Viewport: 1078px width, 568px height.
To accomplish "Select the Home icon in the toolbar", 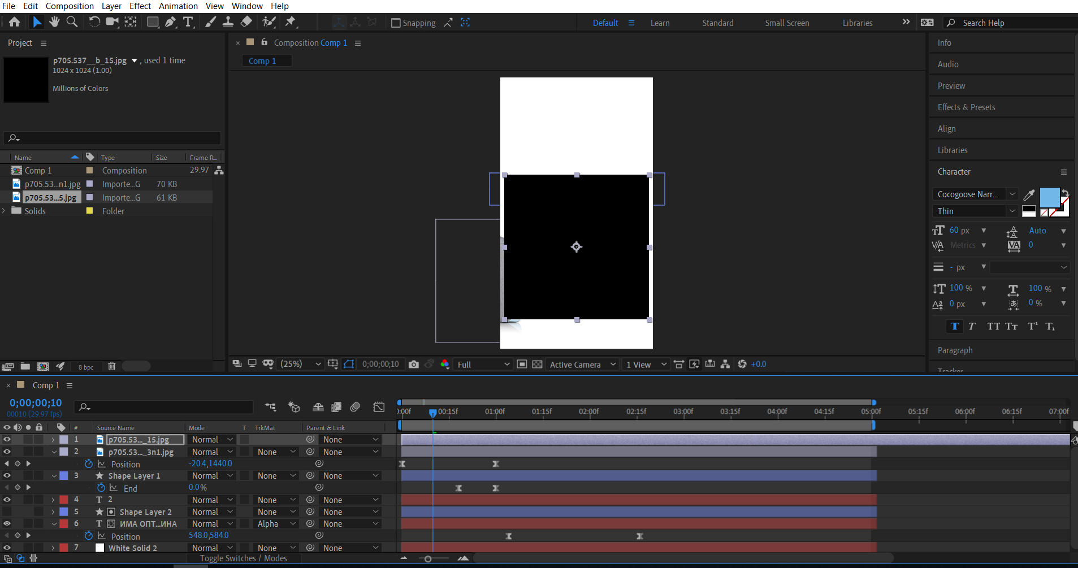I will tap(14, 22).
